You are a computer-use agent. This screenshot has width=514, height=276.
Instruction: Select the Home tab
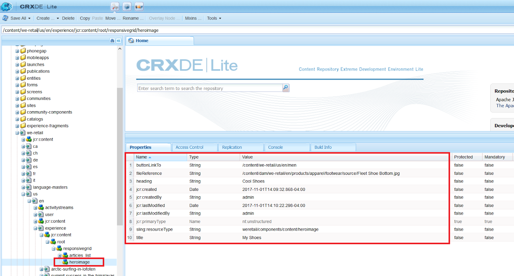[160, 41]
